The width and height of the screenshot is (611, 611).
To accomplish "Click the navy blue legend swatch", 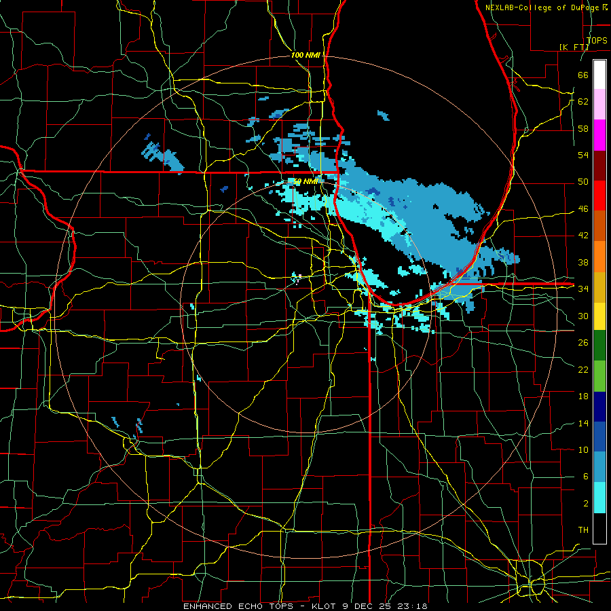I will click(x=599, y=407).
